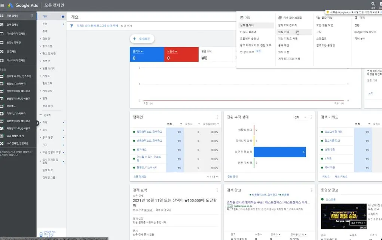The image size is (382, 240).
Task: Open 스크립트 under bulk actions
Action: pos(321,39)
